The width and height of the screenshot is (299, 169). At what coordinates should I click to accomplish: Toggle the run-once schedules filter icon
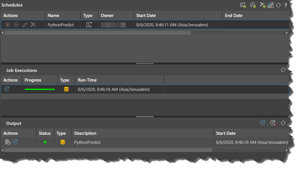[x=243, y=5]
